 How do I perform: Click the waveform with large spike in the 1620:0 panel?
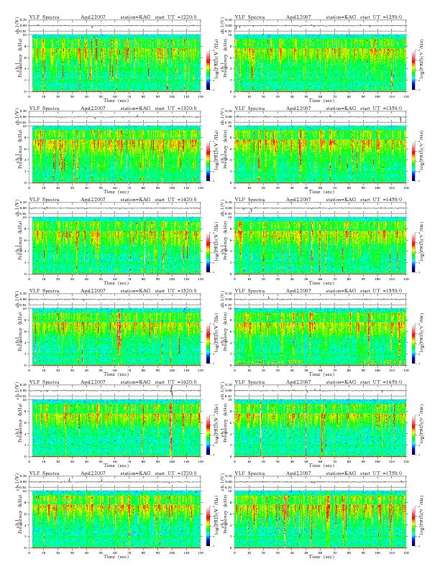[x=115, y=391]
